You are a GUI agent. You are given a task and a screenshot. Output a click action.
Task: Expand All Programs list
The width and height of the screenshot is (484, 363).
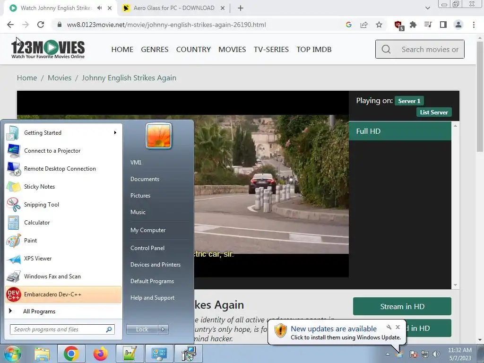tap(63, 311)
